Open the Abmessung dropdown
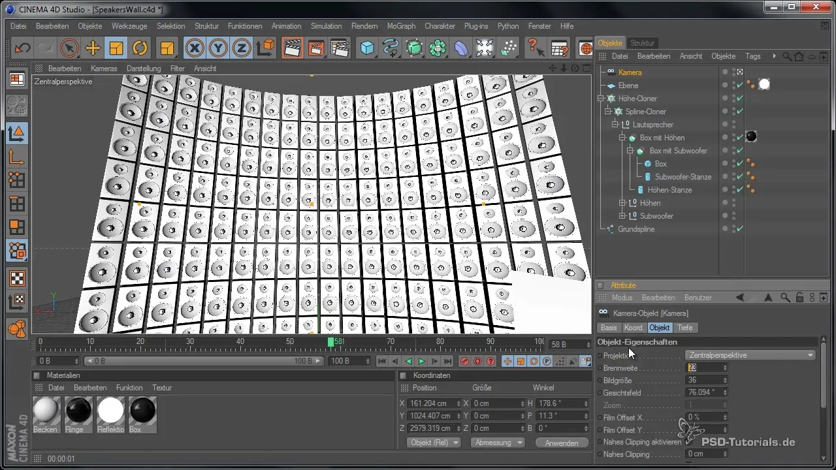The image size is (836, 470). [499, 443]
